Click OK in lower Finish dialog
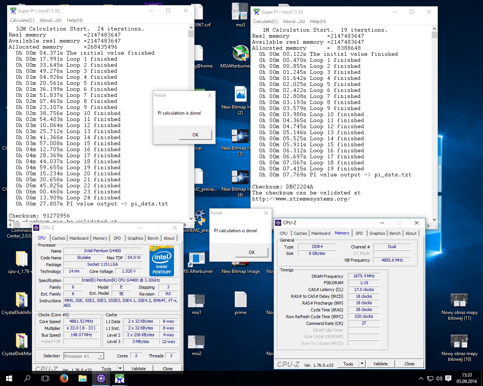483x386 pixels. [x=251, y=253]
